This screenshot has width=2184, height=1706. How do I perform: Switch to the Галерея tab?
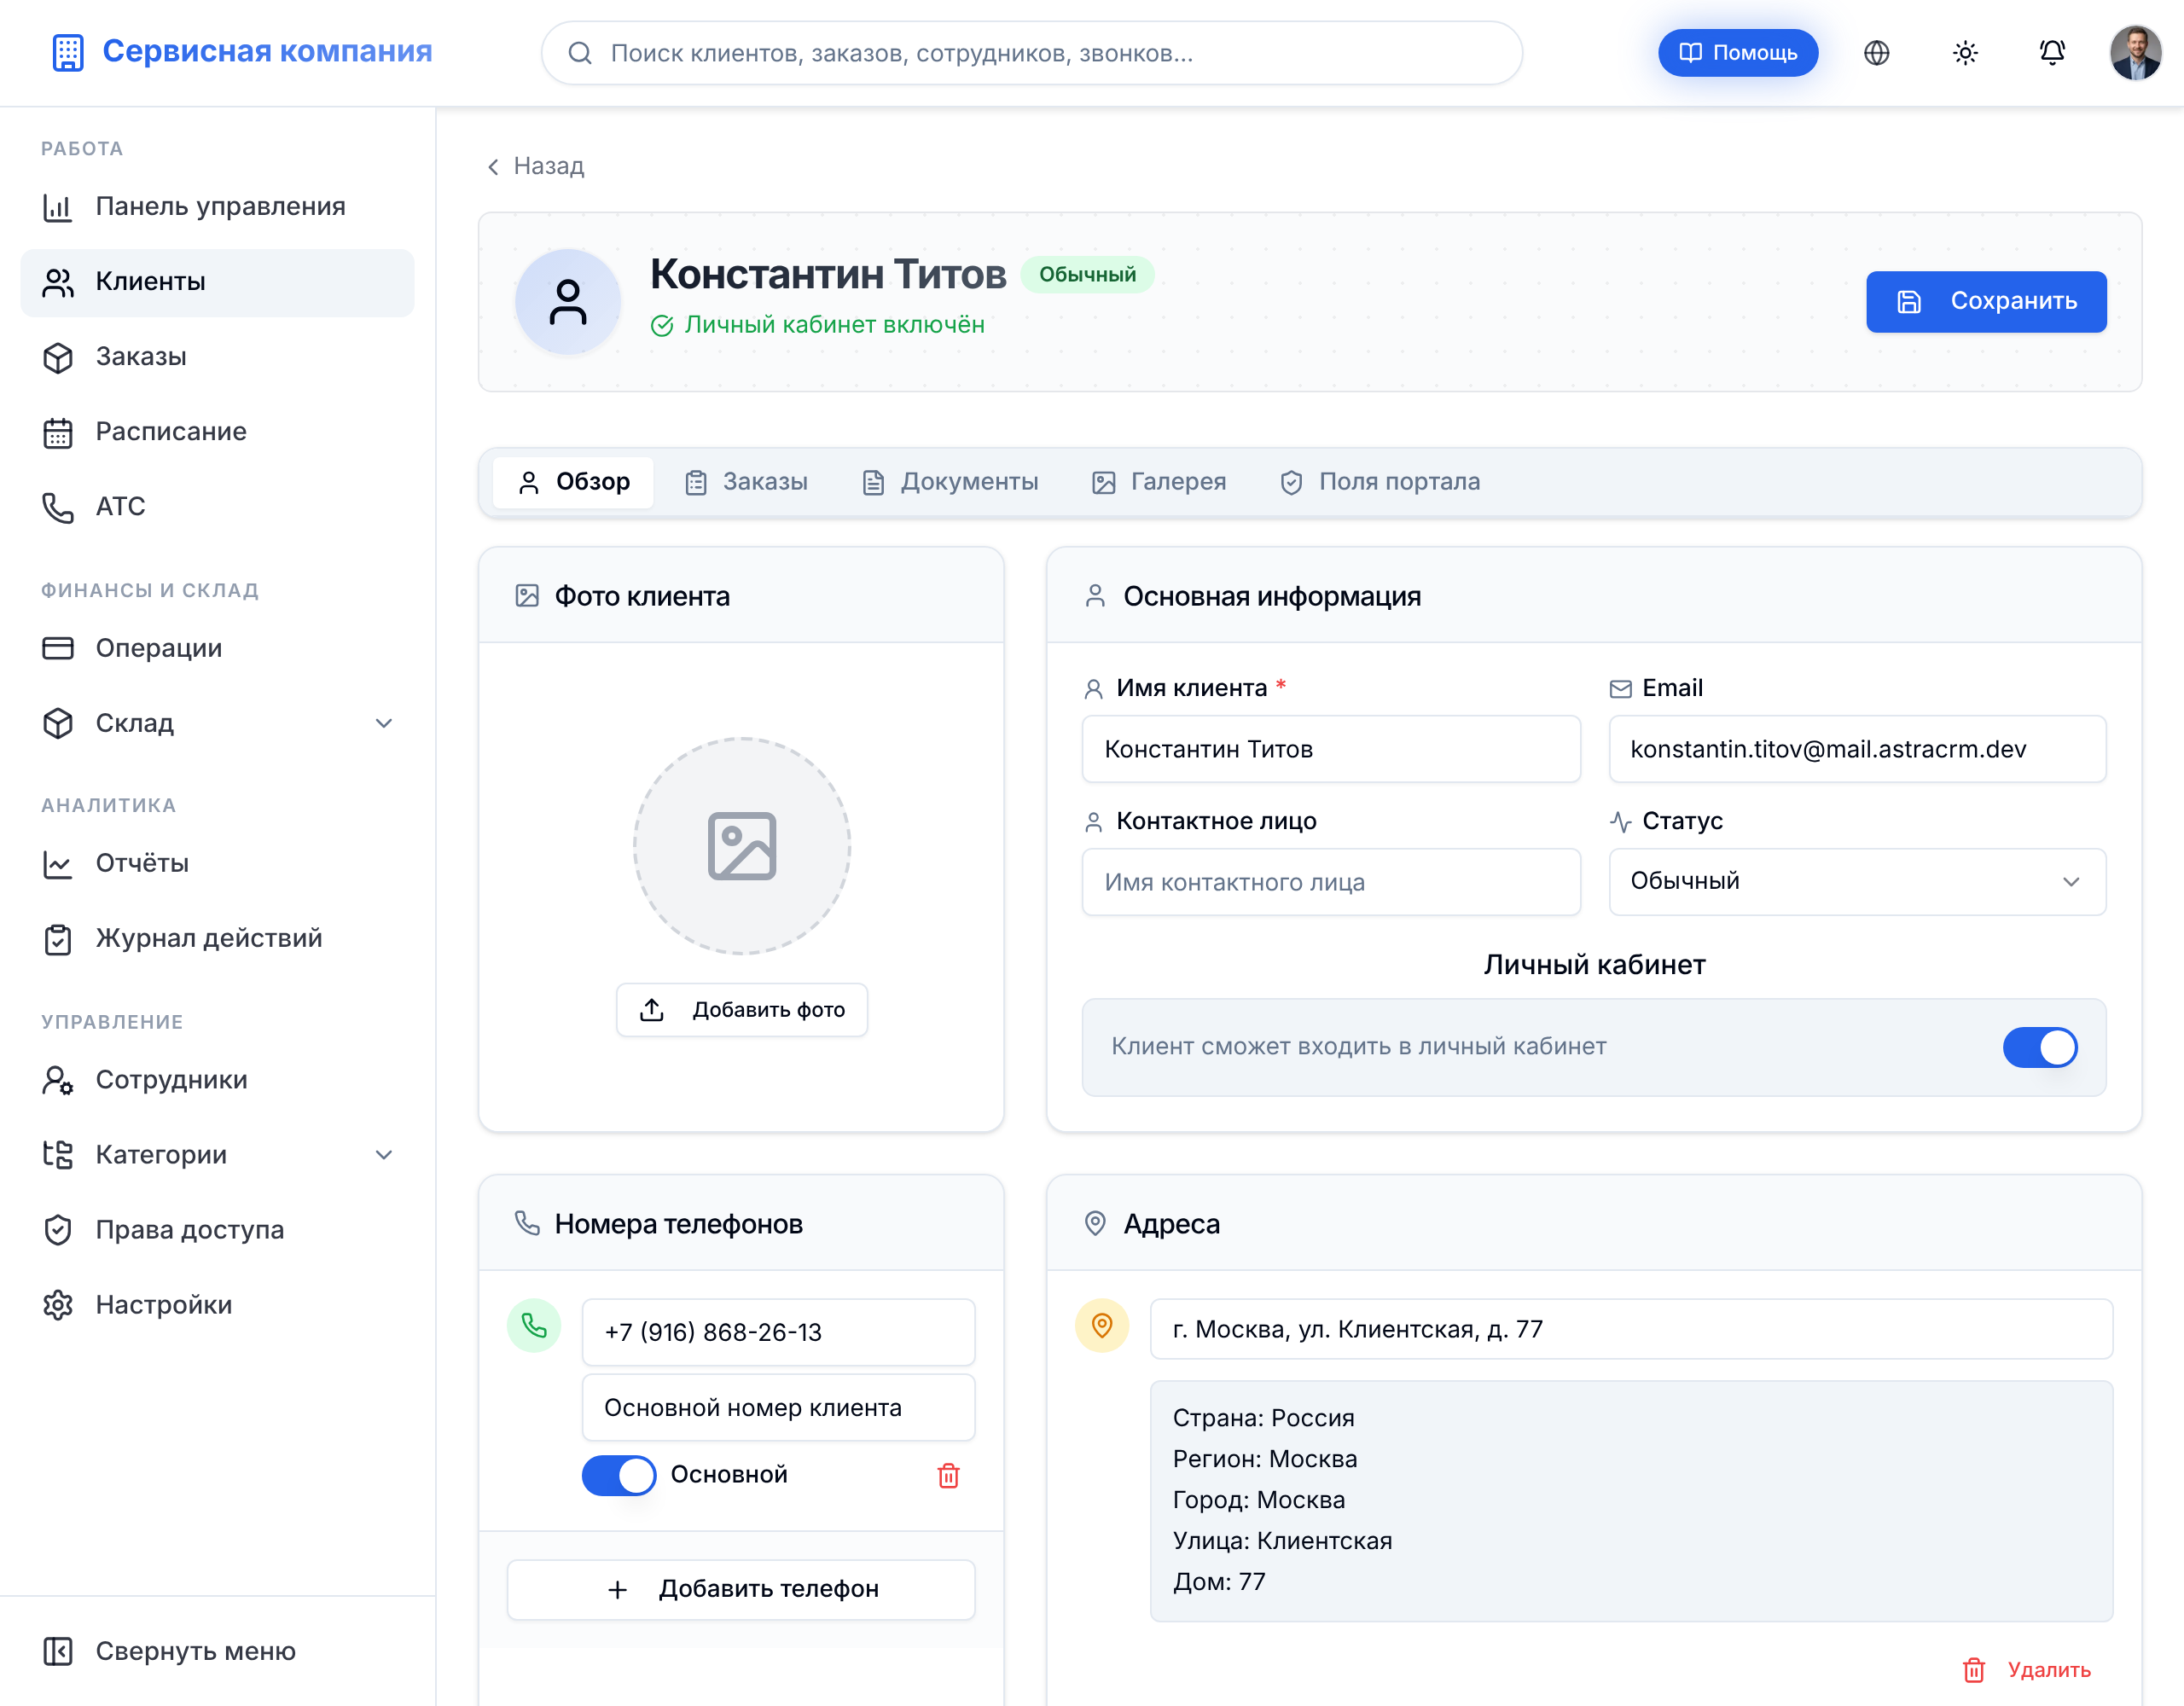tap(1159, 482)
